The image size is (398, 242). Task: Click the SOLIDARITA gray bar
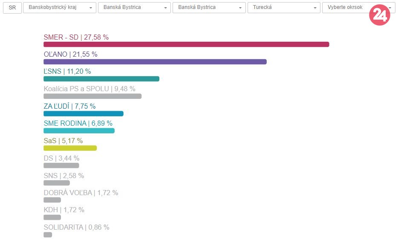[48, 235]
